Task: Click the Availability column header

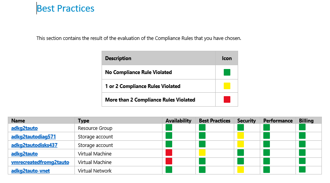Action: (x=178, y=121)
